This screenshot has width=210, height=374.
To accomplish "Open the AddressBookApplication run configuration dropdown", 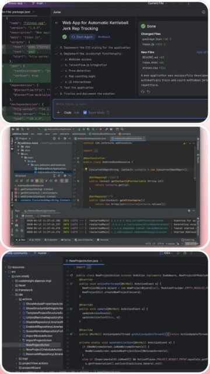I will [x=59, y=129].
